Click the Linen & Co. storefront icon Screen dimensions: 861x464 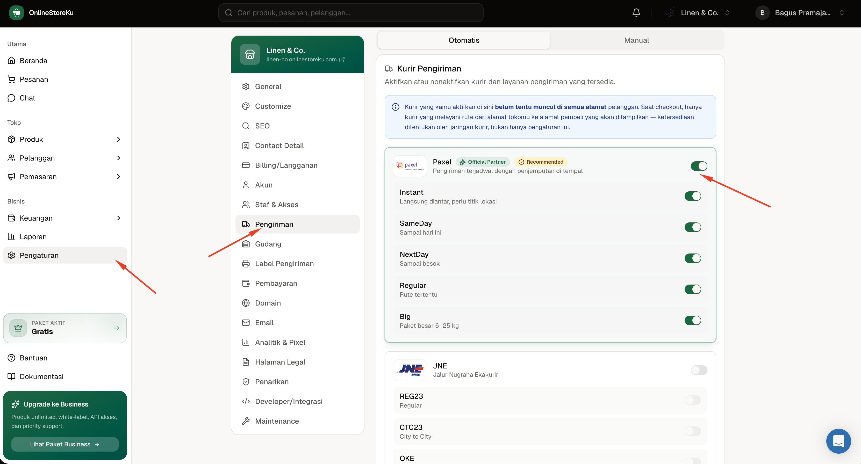250,54
